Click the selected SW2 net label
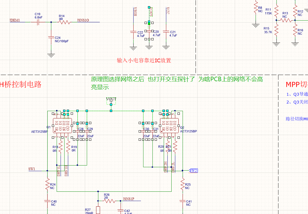308x214 pixels. click(x=194, y=170)
